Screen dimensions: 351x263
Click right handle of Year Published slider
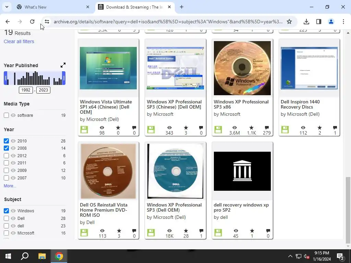click(x=64, y=78)
